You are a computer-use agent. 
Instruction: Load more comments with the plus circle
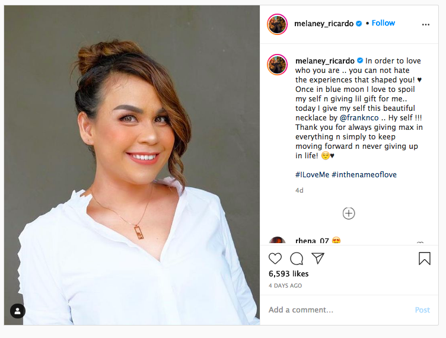coord(349,213)
